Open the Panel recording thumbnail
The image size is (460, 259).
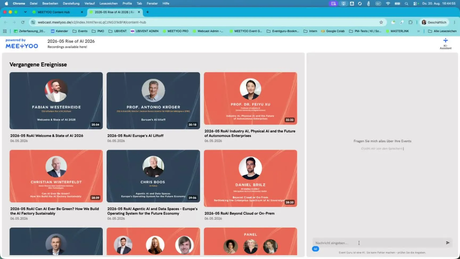pyautogui.click(x=250, y=241)
